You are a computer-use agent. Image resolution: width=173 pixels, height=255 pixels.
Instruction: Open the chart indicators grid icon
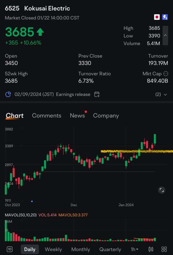(164, 249)
